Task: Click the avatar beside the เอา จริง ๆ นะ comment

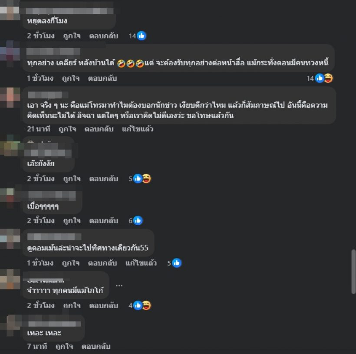Action: tap(10, 98)
